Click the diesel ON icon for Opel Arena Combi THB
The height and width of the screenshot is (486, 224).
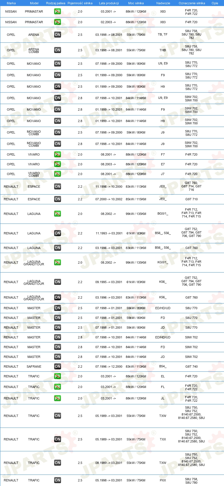click(58, 50)
